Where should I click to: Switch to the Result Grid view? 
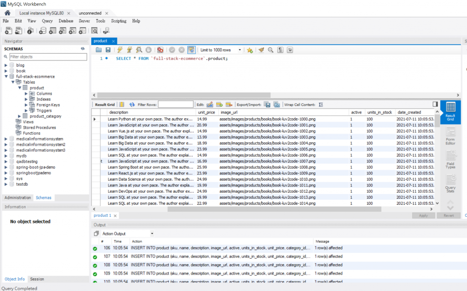click(450, 112)
